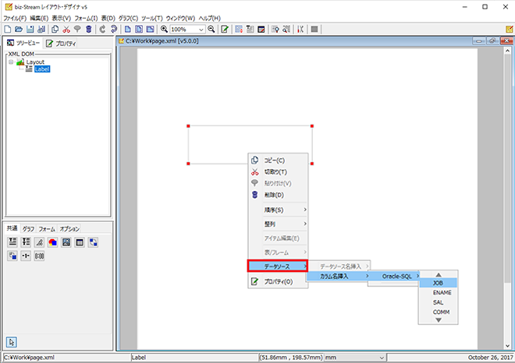
Task: Collapse the Layout tree node
Action: [x=11, y=62]
